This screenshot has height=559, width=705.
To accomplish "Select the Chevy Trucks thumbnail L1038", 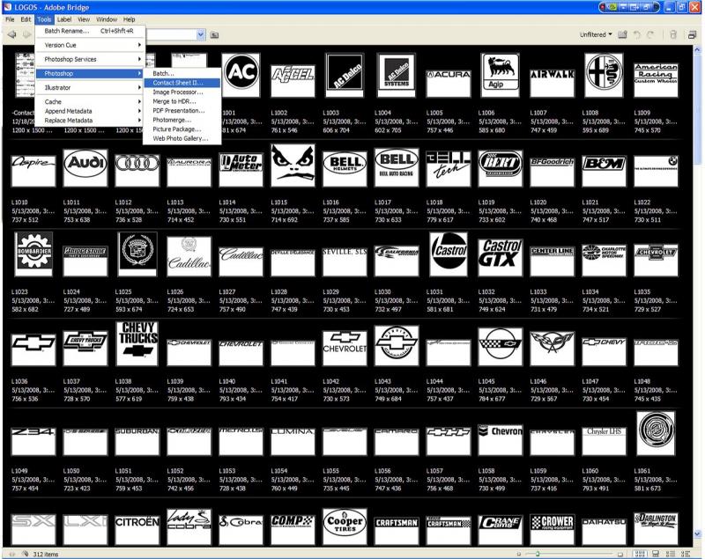I will [x=137, y=343].
